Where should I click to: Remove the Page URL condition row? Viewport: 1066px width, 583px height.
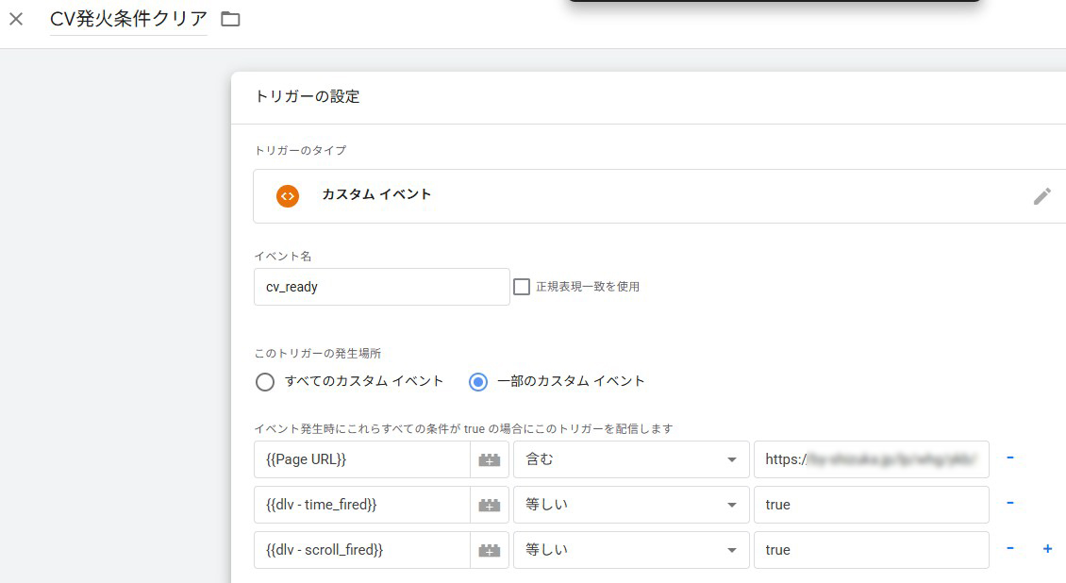pyautogui.click(x=1010, y=458)
